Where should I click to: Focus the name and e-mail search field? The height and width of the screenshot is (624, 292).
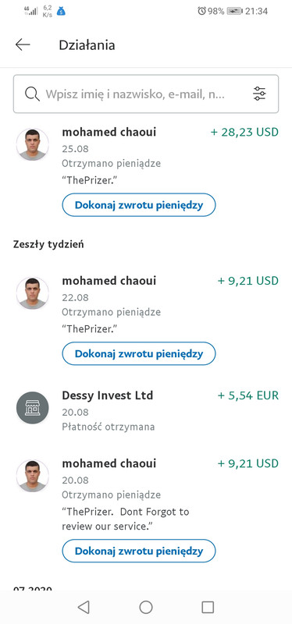pyautogui.click(x=146, y=94)
